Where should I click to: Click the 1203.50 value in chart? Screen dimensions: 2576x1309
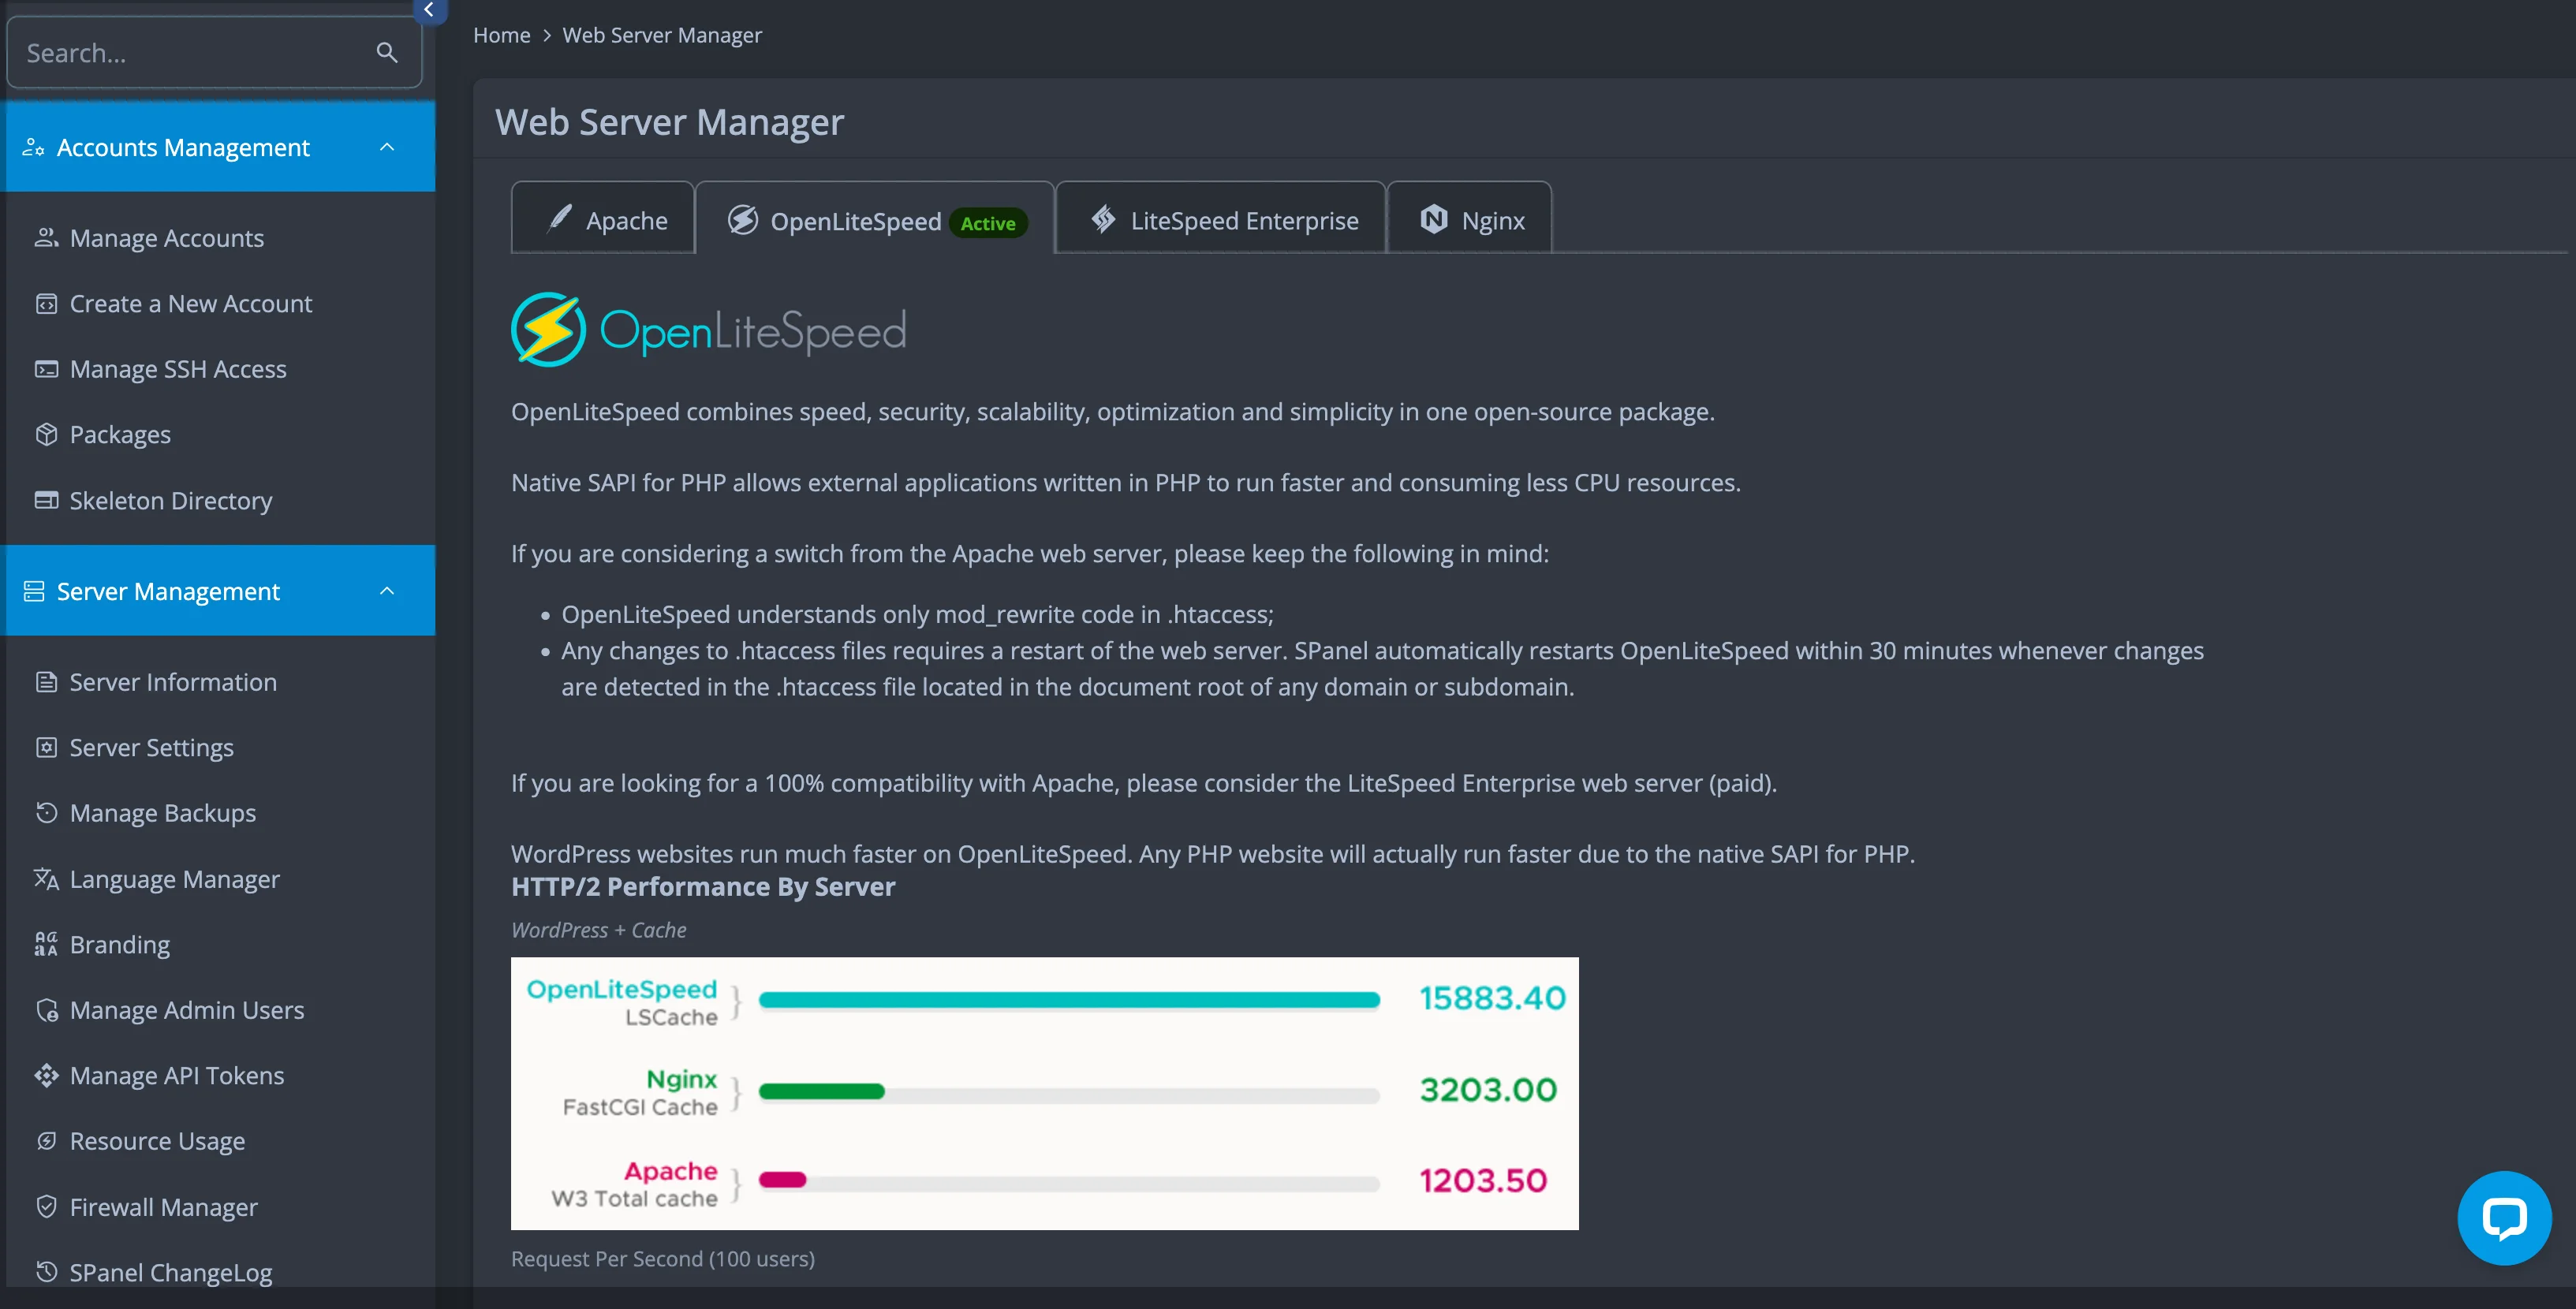coord(1484,1180)
